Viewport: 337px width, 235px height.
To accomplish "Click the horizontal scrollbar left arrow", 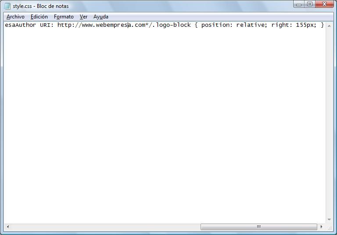I will point(8,227).
